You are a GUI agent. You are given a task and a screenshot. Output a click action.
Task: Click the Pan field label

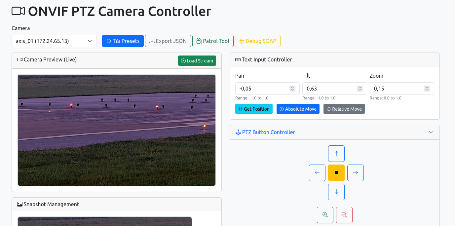(240, 76)
